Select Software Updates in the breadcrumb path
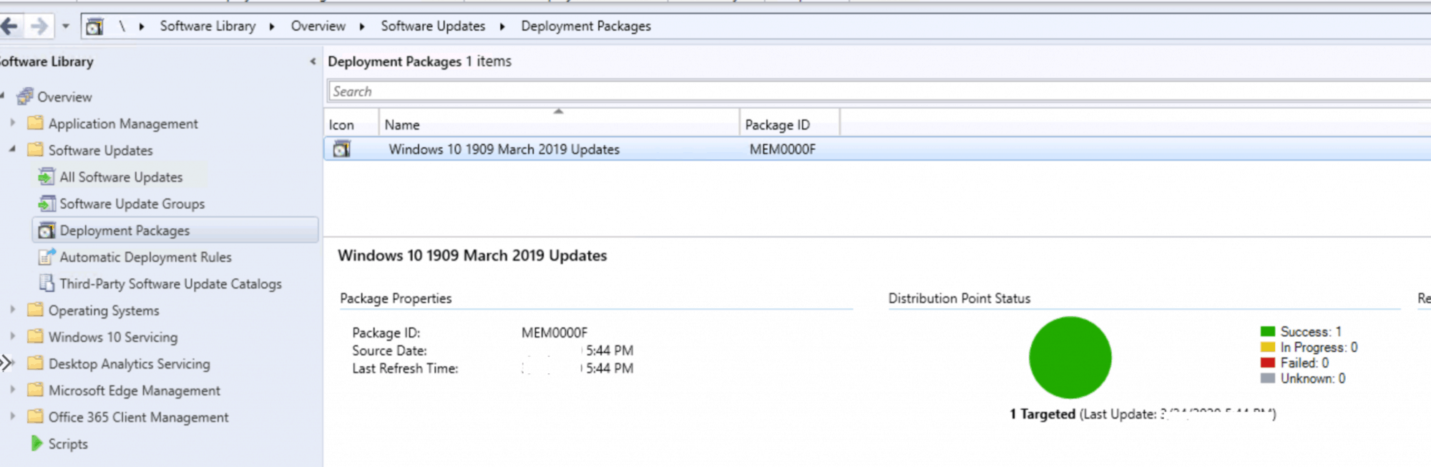1431x467 pixels. coord(432,26)
